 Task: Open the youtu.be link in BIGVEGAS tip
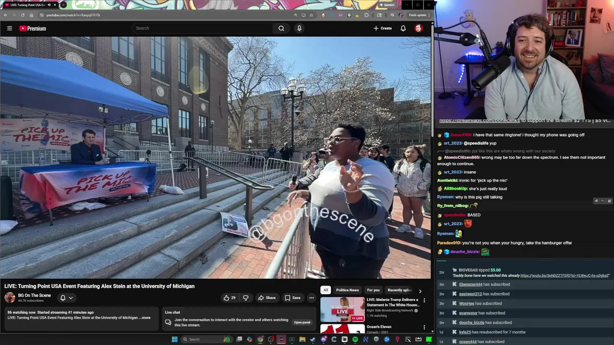pos(565,276)
